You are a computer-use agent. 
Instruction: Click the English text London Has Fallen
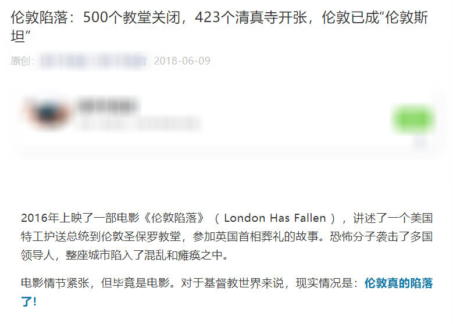(x=275, y=218)
